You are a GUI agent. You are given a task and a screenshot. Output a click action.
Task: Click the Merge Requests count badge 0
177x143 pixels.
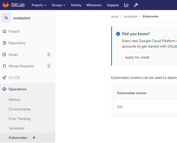49,66
